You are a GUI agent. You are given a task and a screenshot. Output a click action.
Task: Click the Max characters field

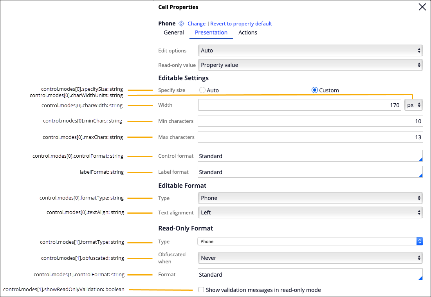point(310,137)
